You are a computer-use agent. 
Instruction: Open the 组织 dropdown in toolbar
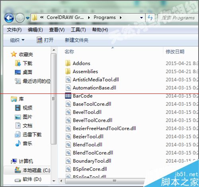(17, 40)
